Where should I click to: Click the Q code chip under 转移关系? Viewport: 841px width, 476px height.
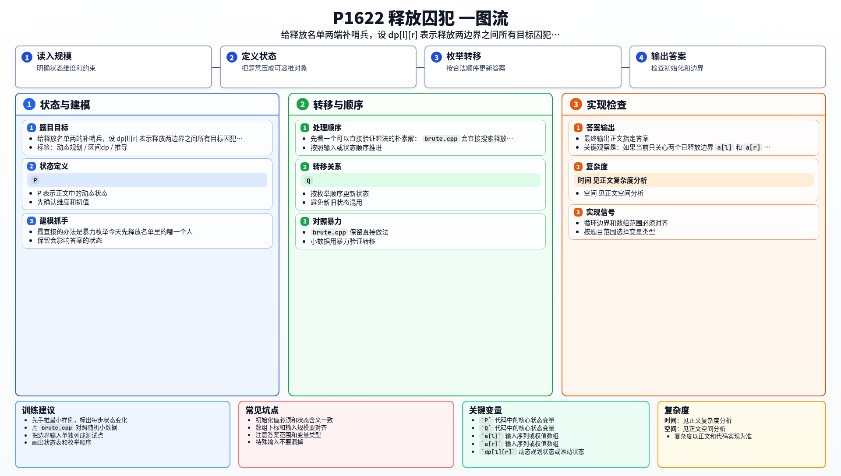(x=308, y=181)
